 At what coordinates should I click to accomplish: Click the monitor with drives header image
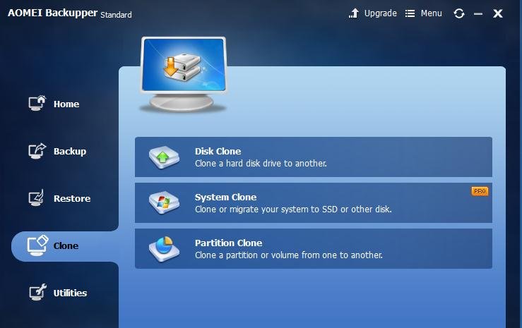click(184, 75)
